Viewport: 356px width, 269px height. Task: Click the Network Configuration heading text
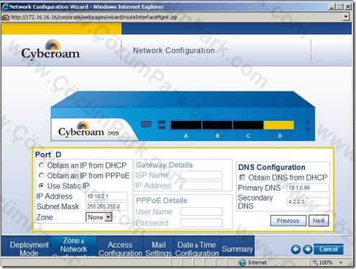174,50
